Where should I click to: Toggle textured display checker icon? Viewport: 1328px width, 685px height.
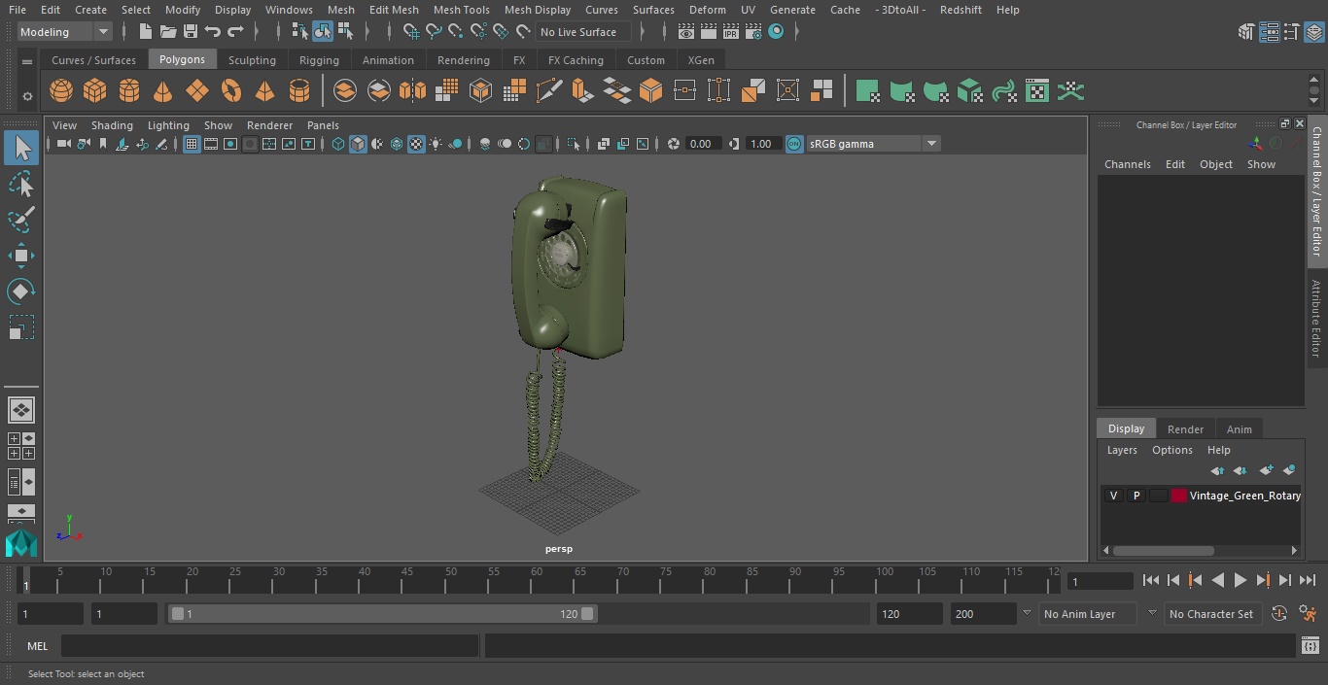pos(416,144)
